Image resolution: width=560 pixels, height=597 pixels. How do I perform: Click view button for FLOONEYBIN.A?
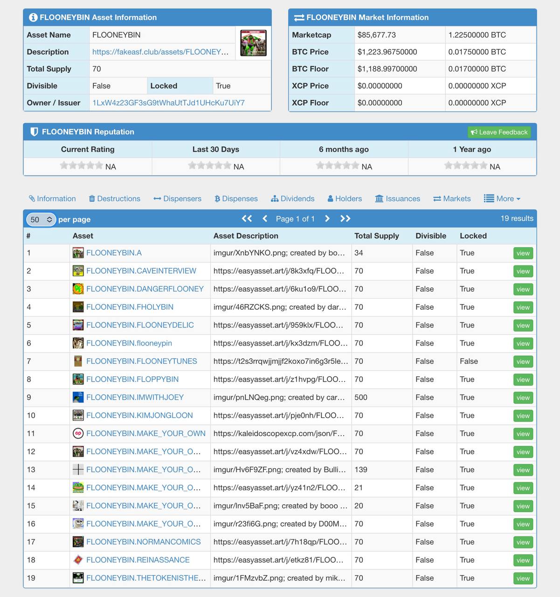(523, 253)
